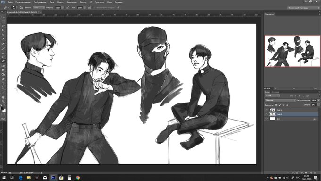Toggle erase to history checkbox
This screenshot has height=181, width=321.
point(94,8)
